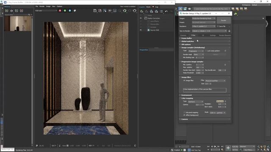
Task: Open the Options menu in frame buffer
Action: tap(59, 6)
